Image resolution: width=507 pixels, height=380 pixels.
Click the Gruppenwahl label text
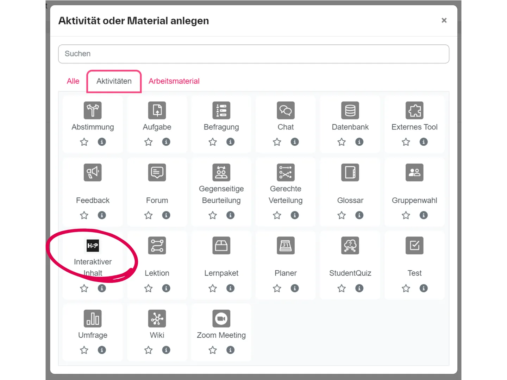tap(414, 200)
